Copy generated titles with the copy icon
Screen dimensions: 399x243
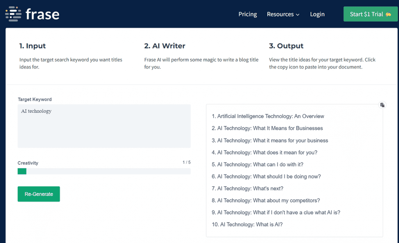tap(382, 105)
